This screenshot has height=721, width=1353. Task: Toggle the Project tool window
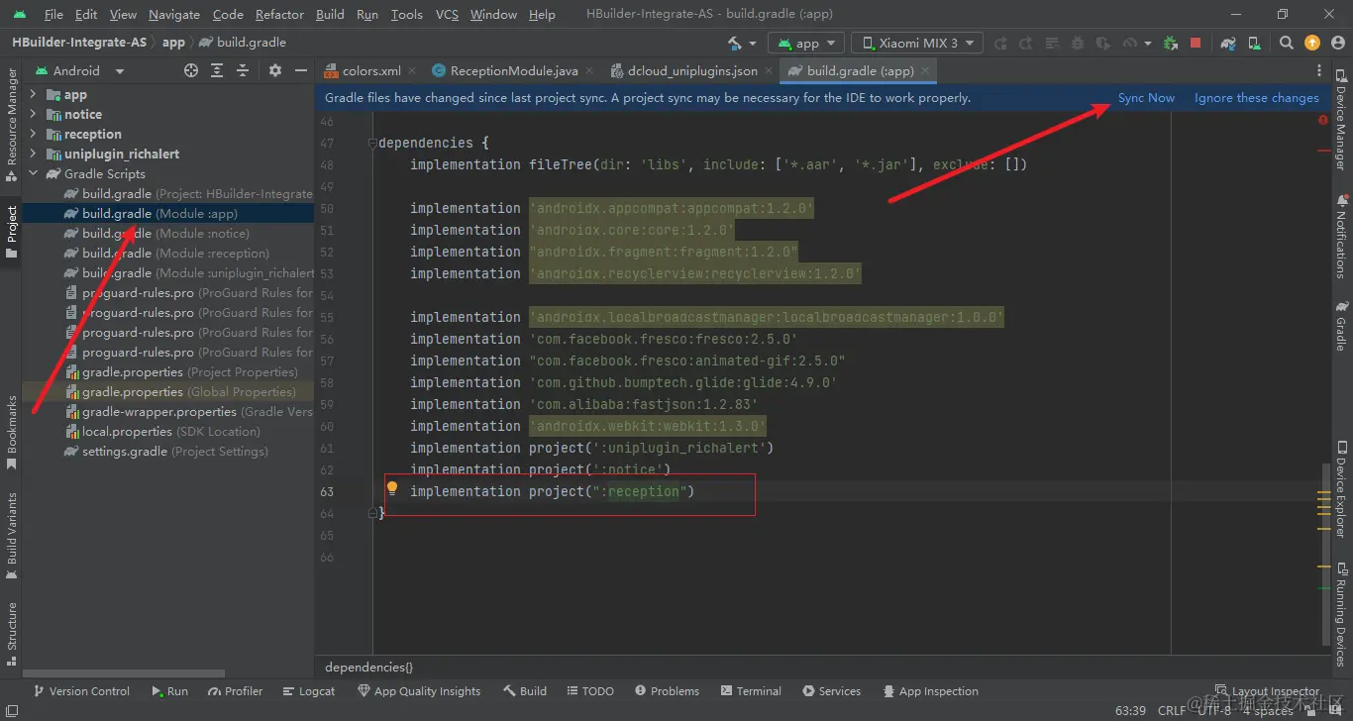tap(11, 232)
